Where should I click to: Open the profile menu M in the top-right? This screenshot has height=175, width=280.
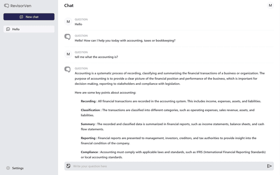click(270, 5)
